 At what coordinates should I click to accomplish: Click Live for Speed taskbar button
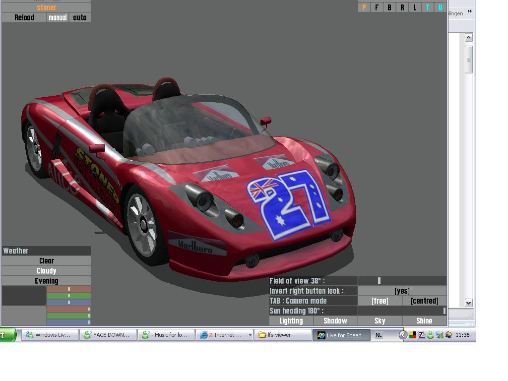[x=341, y=335]
